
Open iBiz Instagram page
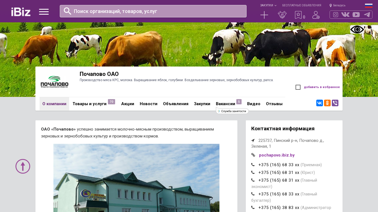(336, 15)
